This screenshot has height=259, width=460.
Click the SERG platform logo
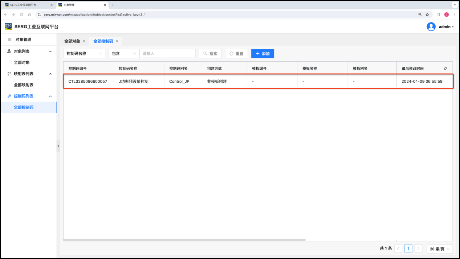tap(8, 26)
